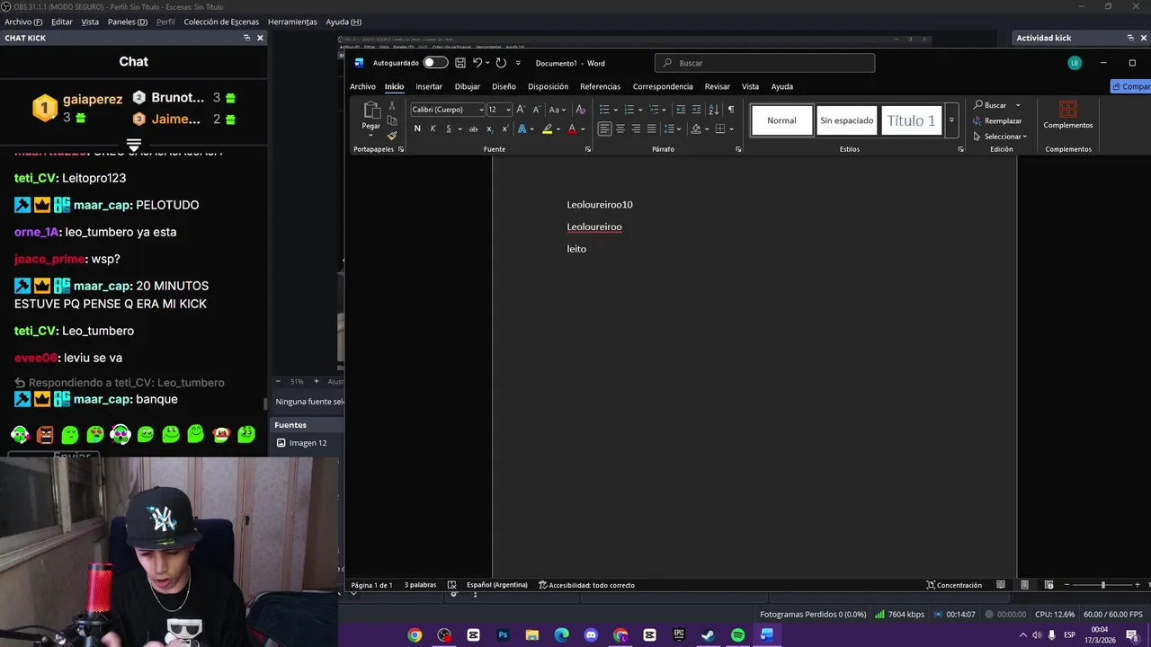Click the red font color button
The width and height of the screenshot is (1151, 647).
(x=571, y=129)
